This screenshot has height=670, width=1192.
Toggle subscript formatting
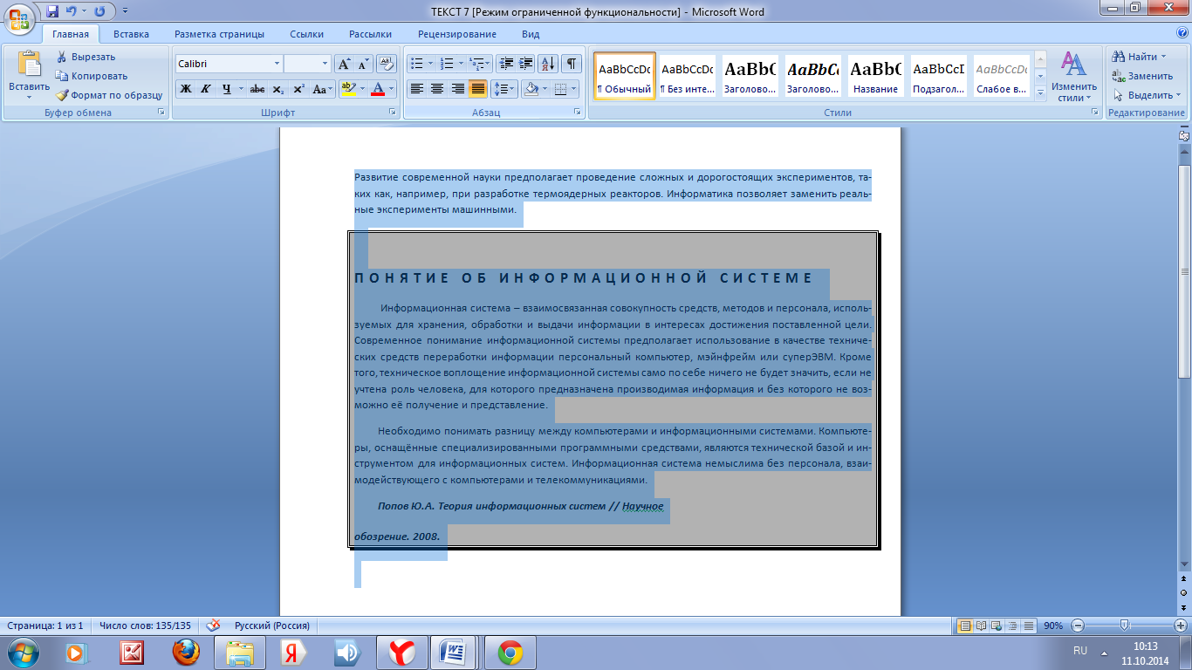click(277, 89)
